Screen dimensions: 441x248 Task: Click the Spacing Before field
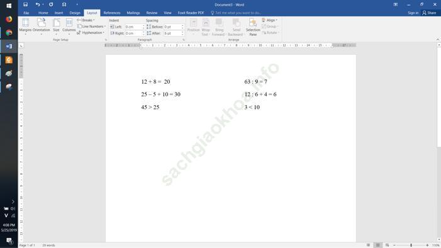point(172,26)
